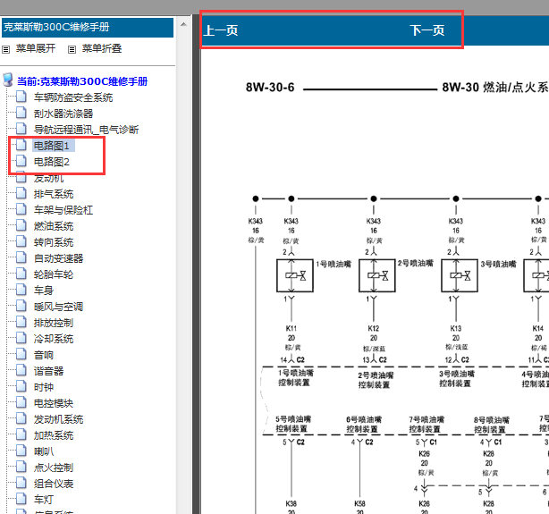Open 发动机系统 entry
This screenshot has width=549, height=514.
pos(58,419)
